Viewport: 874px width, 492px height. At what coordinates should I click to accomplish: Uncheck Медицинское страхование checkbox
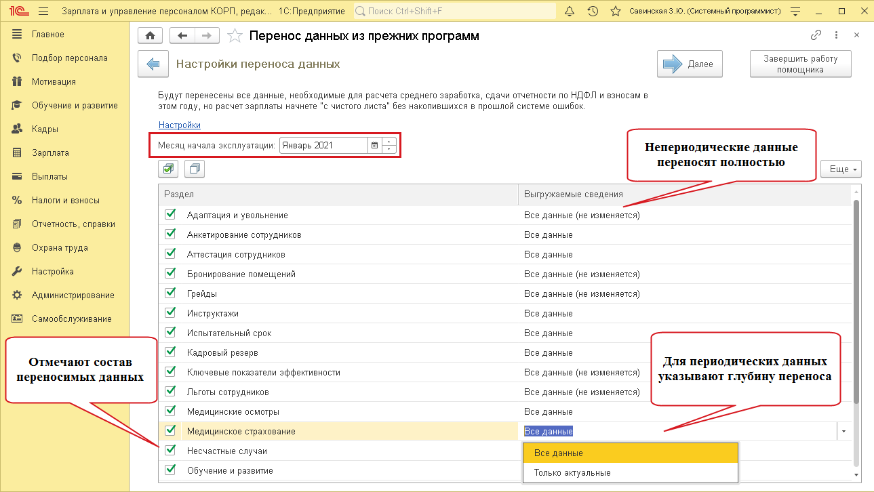[x=171, y=430]
